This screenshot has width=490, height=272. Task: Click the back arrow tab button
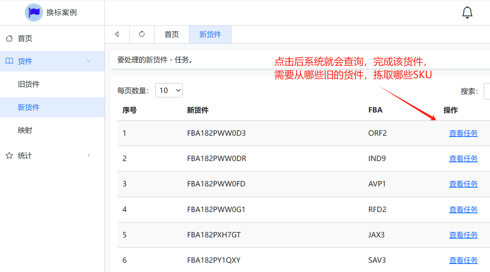coord(117,34)
